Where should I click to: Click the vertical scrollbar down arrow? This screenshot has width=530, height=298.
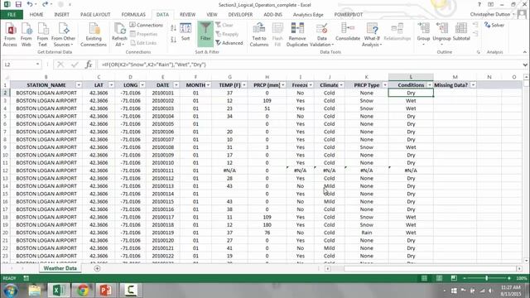pos(526,260)
